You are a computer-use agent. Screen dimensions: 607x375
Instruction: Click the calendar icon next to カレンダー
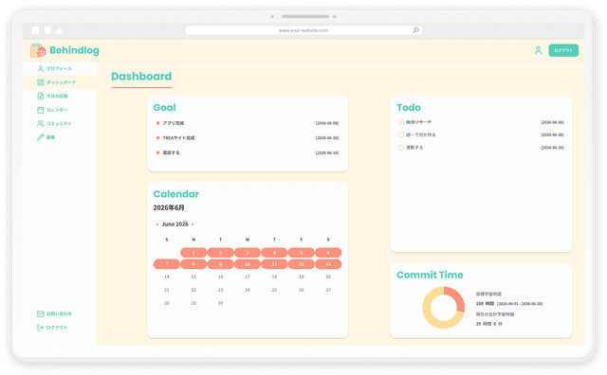click(40, 110)
